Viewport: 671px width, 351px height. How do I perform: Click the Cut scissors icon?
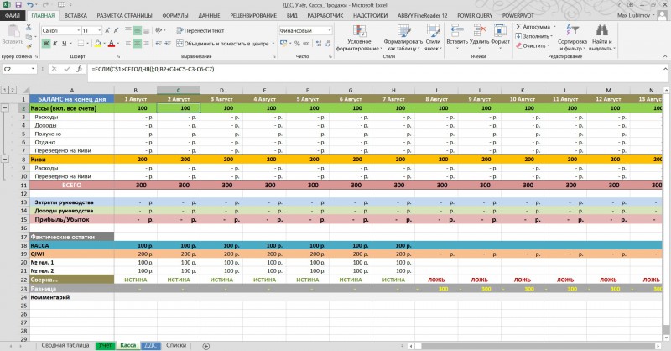tap(29, 27)
